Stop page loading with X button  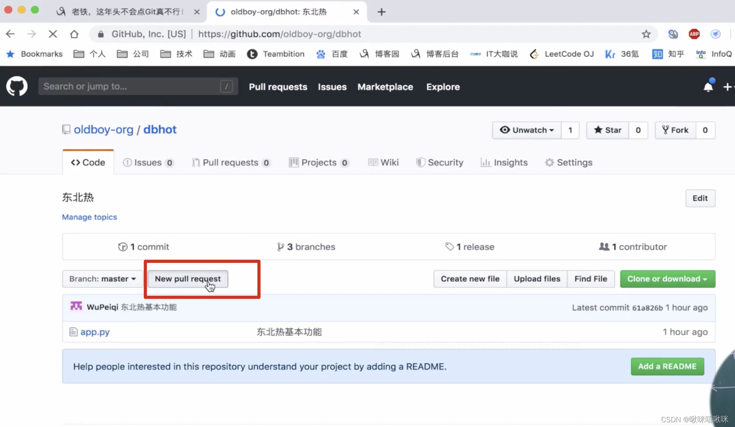point(53,34)
